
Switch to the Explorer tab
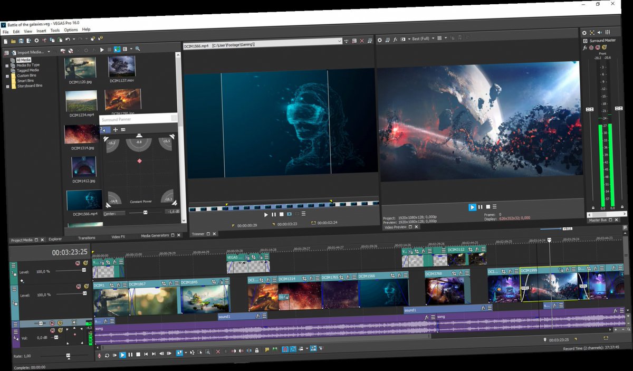pos(55,239)
